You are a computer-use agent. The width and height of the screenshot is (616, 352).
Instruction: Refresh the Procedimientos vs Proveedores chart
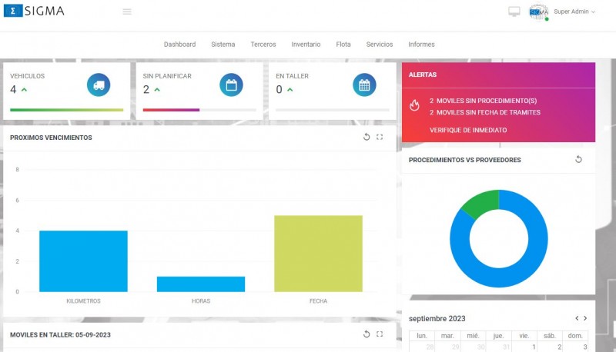point(578,159)
